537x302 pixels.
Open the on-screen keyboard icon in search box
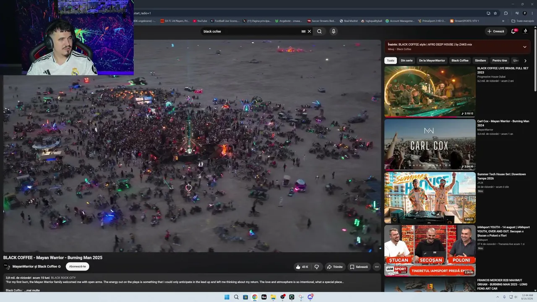click(303, 31)
